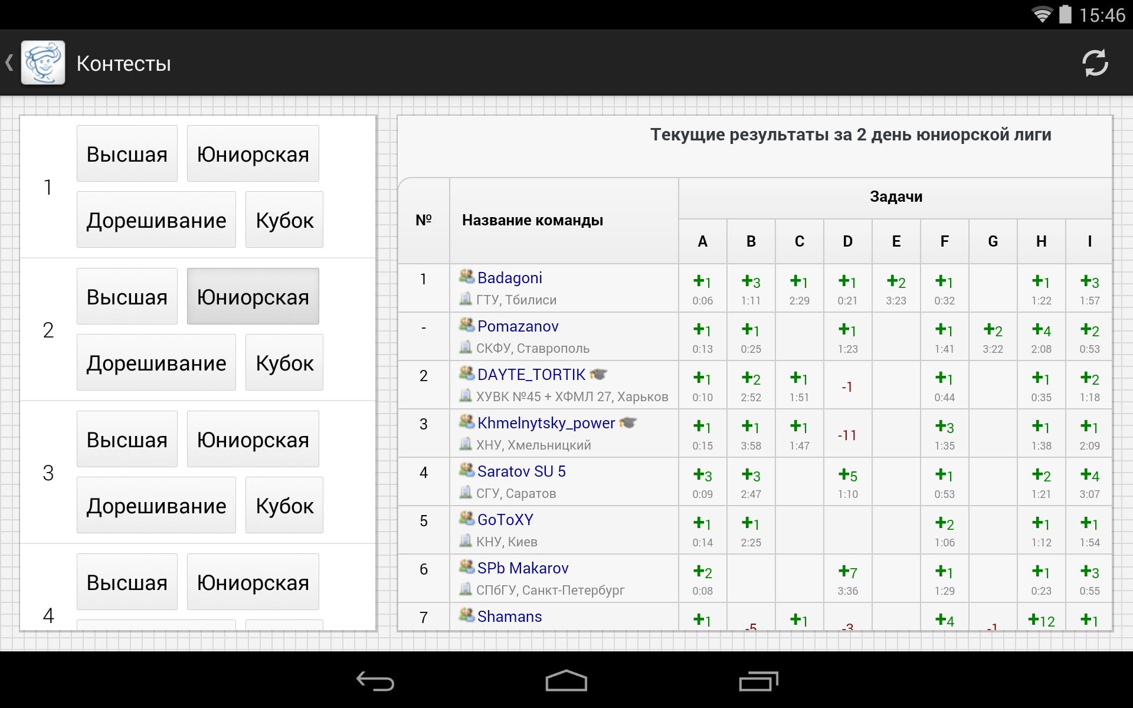The image size is (1133, 708).
Task: Tap the team icon next to Khmelnytsky_power
Action: coord(467,422)
